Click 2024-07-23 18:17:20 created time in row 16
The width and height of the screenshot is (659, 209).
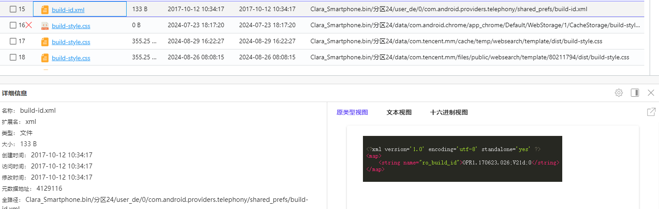point(196,25)
